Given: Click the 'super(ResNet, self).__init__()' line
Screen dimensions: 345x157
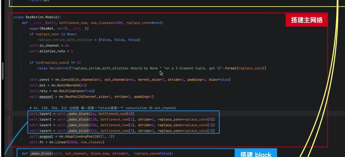Looking at the screenshot, I should (59, 29).
